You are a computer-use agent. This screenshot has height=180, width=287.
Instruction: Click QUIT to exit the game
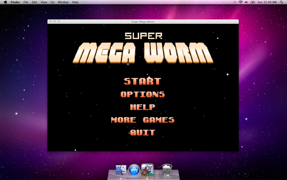143,133
